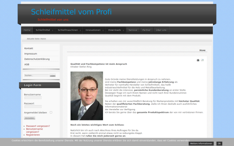The height and width of the screenshot is (146, 234).
Task: Click the email icon beside the print icon
Action: coord(202,60)
